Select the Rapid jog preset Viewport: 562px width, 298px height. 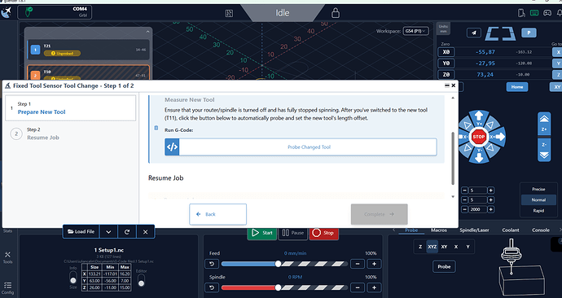point(538,211)
